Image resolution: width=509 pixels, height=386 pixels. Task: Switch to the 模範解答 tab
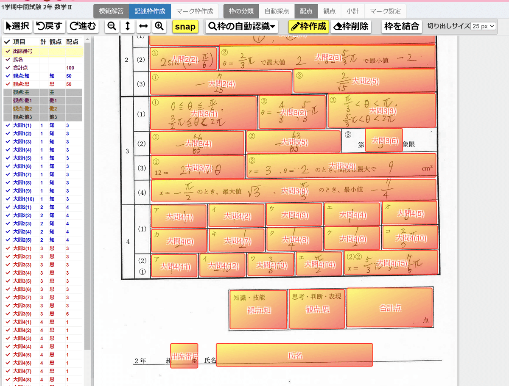[x=111, y=11]
